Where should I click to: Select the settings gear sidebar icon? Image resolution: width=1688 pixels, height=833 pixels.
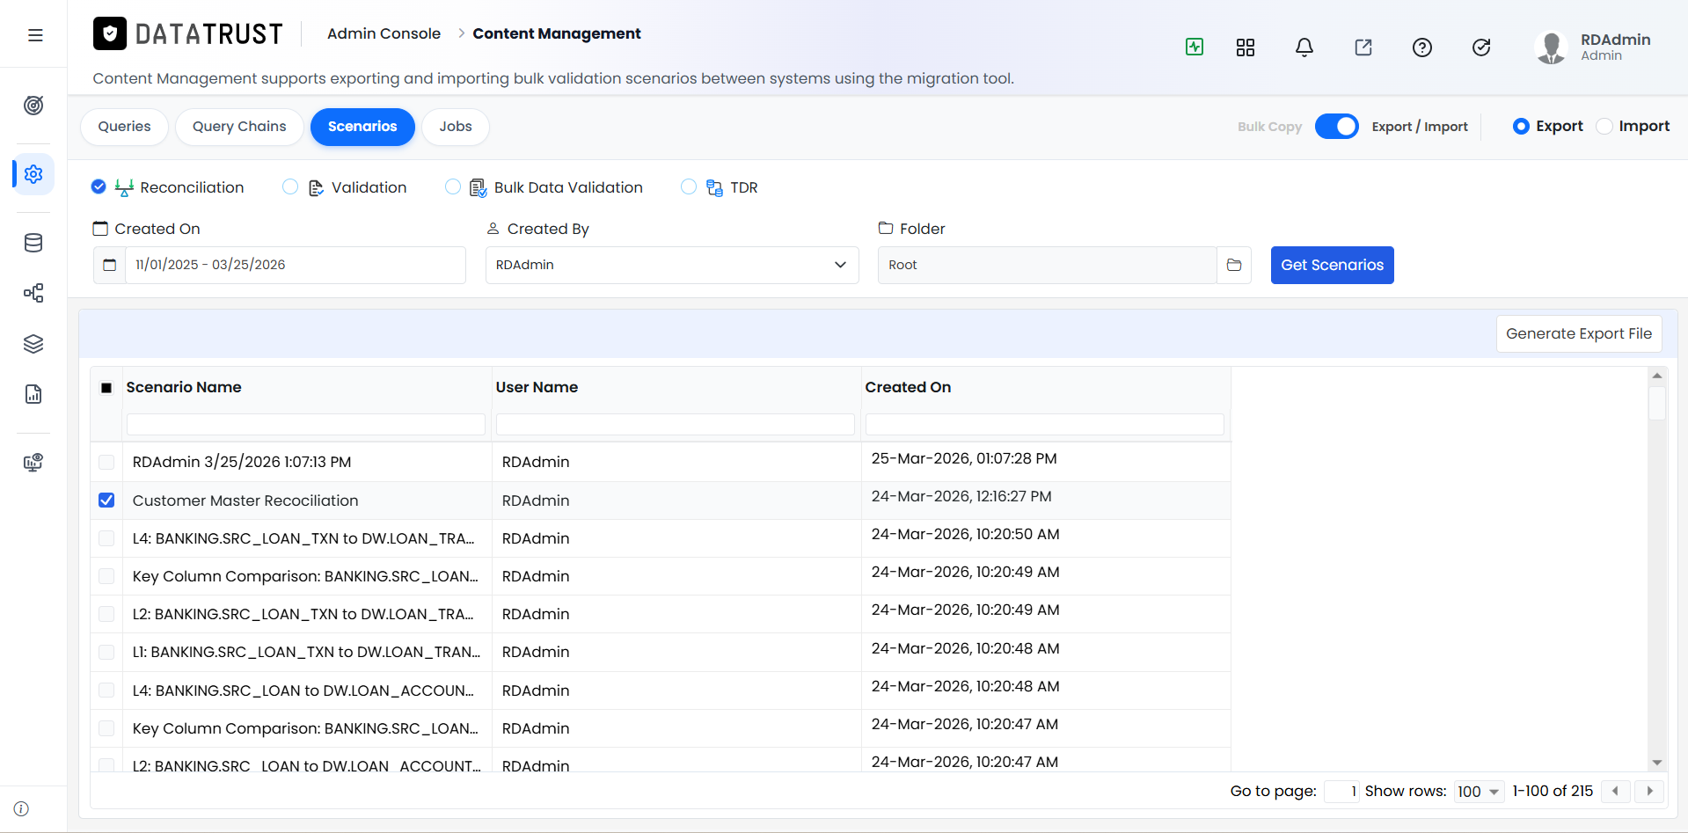[33, 174]
